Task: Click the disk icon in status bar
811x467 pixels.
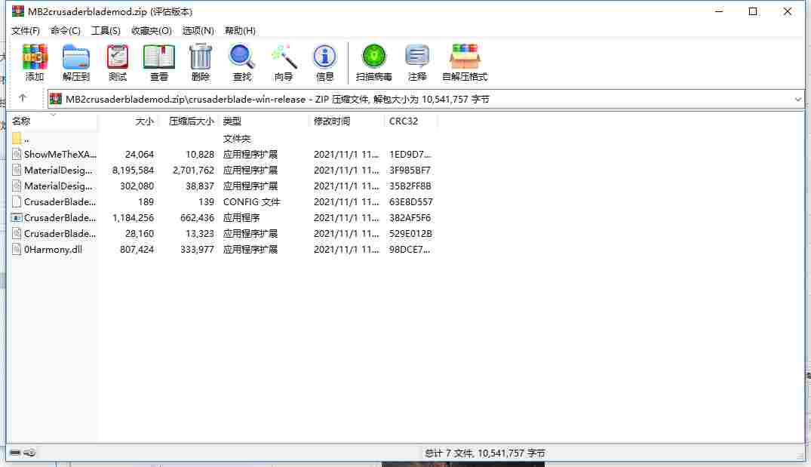Action: [x=15, y=453]
